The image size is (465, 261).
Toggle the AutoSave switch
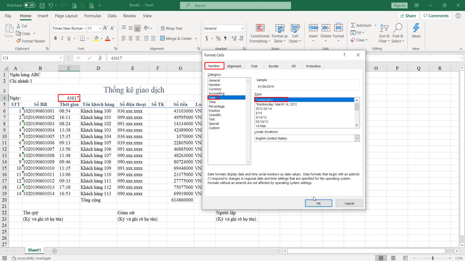[x=29, y=5]
